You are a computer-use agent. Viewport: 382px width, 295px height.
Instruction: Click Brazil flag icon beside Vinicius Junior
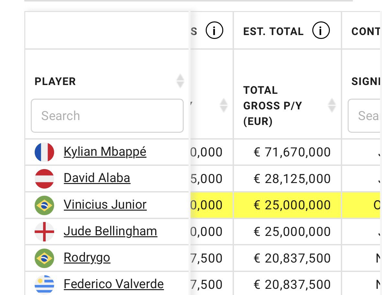click(44, 205)
